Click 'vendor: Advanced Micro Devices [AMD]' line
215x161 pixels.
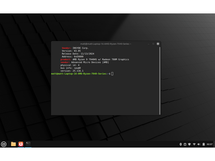point(85,62)
